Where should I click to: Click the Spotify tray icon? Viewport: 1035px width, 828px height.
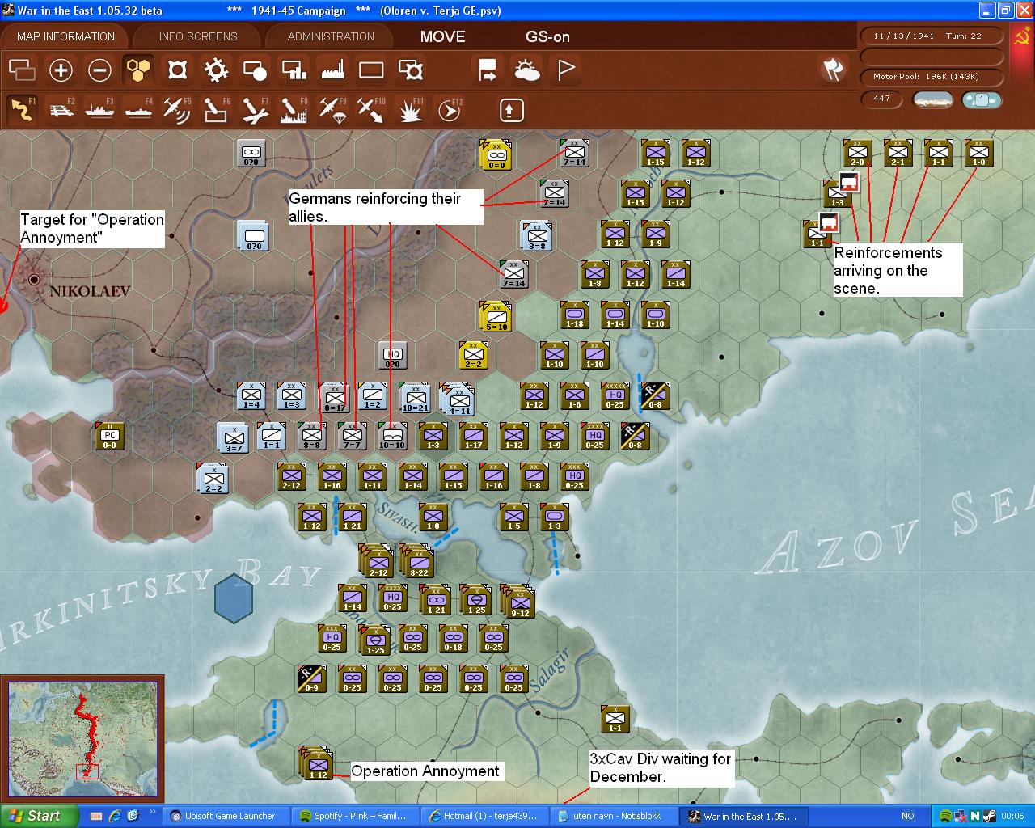point(945,816)
